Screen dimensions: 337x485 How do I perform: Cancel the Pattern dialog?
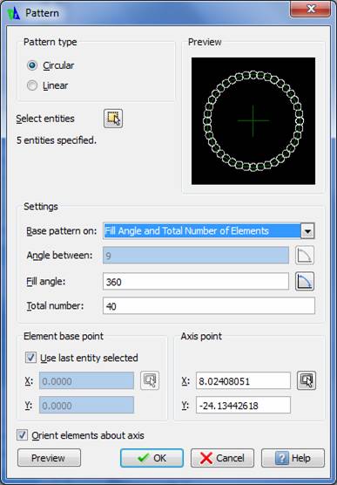(222, 458)
